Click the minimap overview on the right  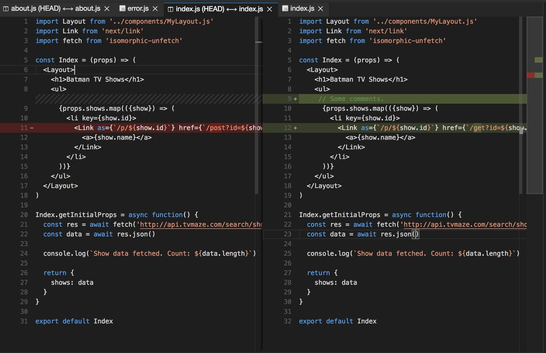click(535, 105)
